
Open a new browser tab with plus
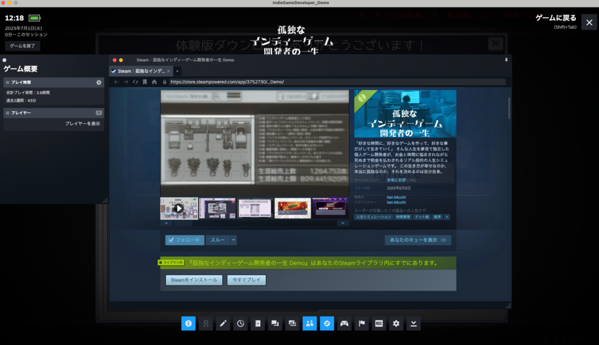pos(177,71)
